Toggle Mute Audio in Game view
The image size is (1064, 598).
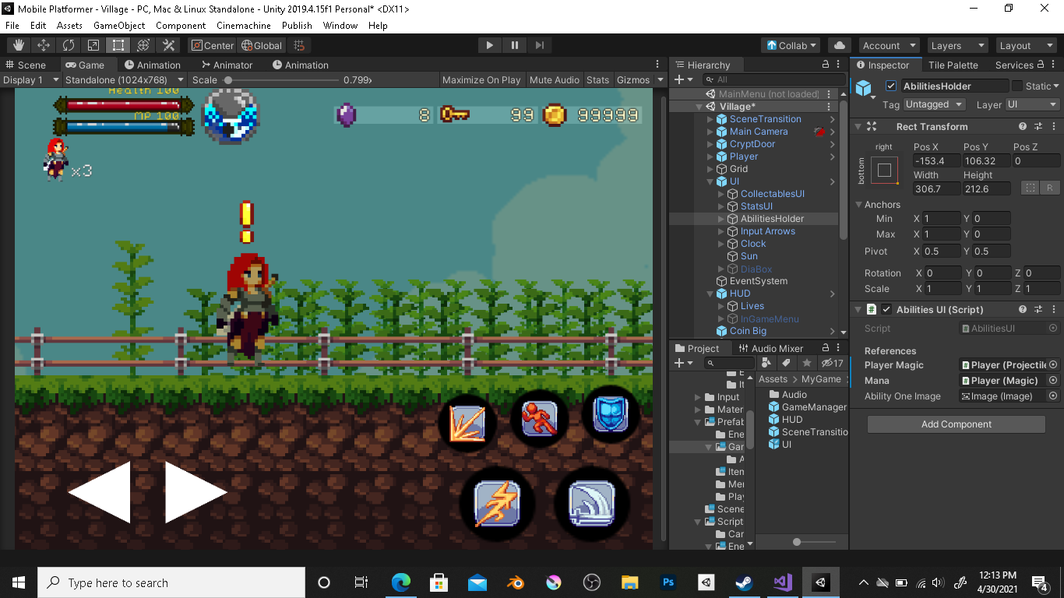click(555, 79)
